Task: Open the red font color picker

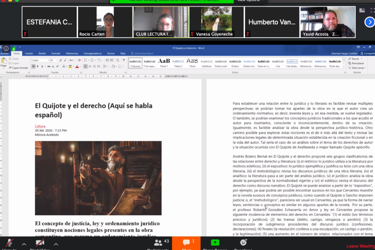Action: point(79,66)
